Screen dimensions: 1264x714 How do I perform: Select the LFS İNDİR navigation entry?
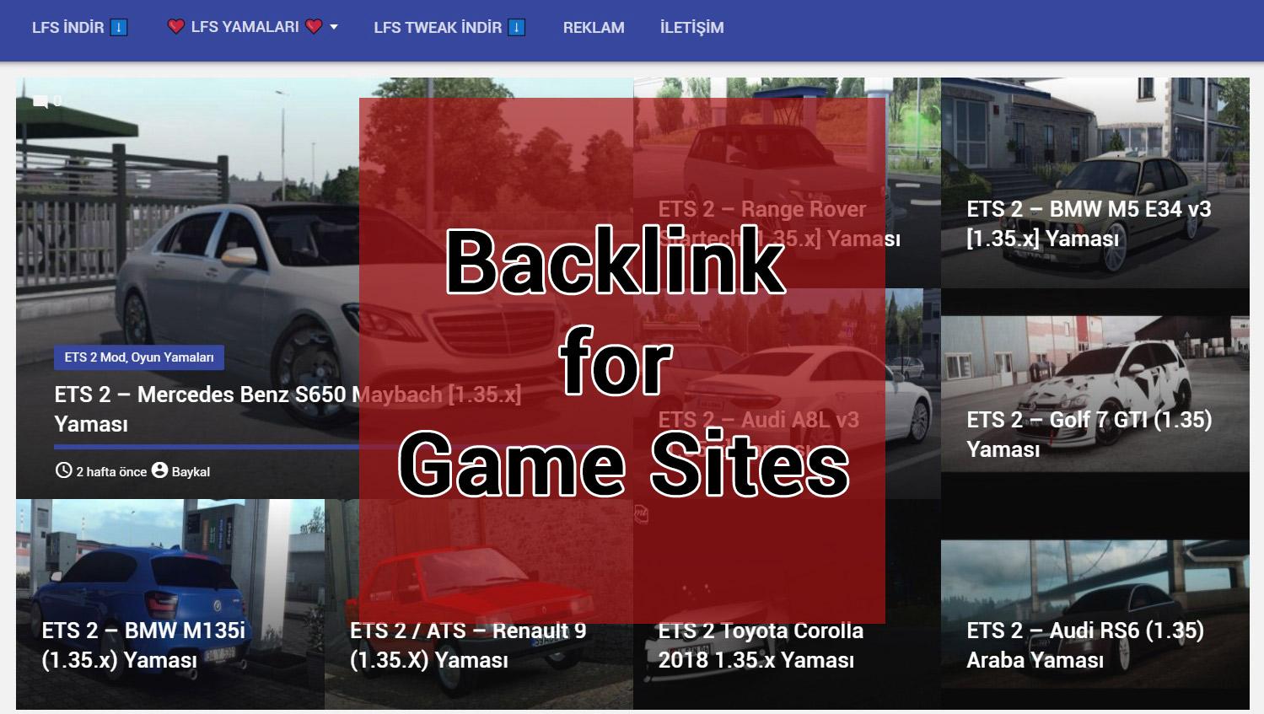pyautogui.click(x=67, y=26)
